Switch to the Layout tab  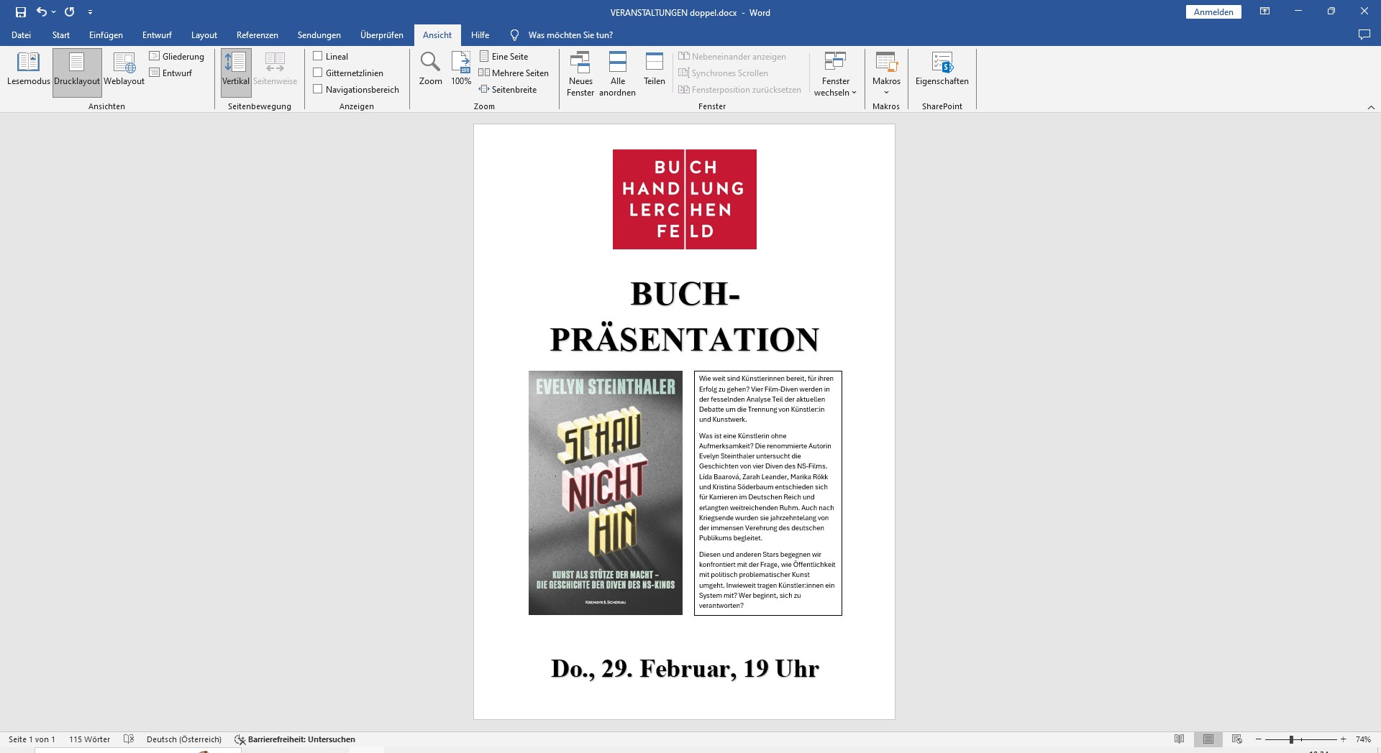tap(204, 34)
